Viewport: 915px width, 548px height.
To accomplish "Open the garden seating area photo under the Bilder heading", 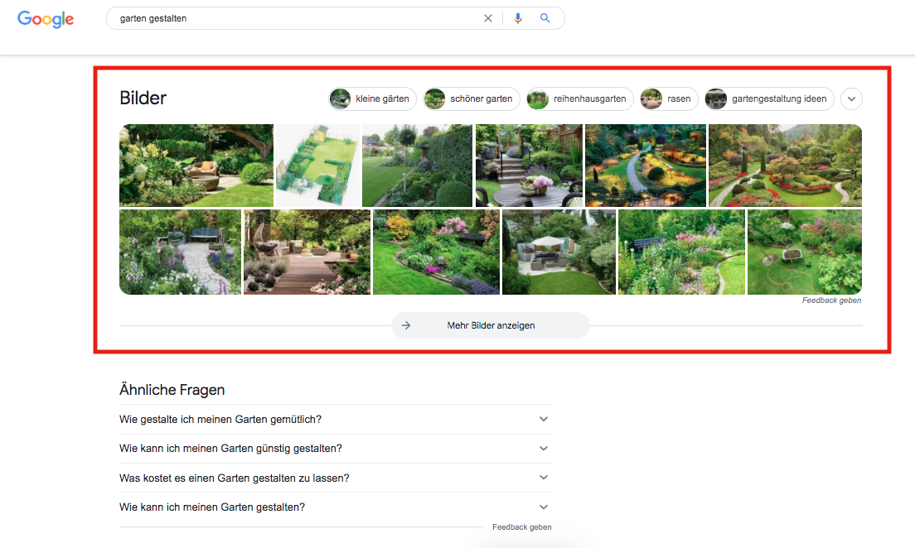I will click(196, 166).
